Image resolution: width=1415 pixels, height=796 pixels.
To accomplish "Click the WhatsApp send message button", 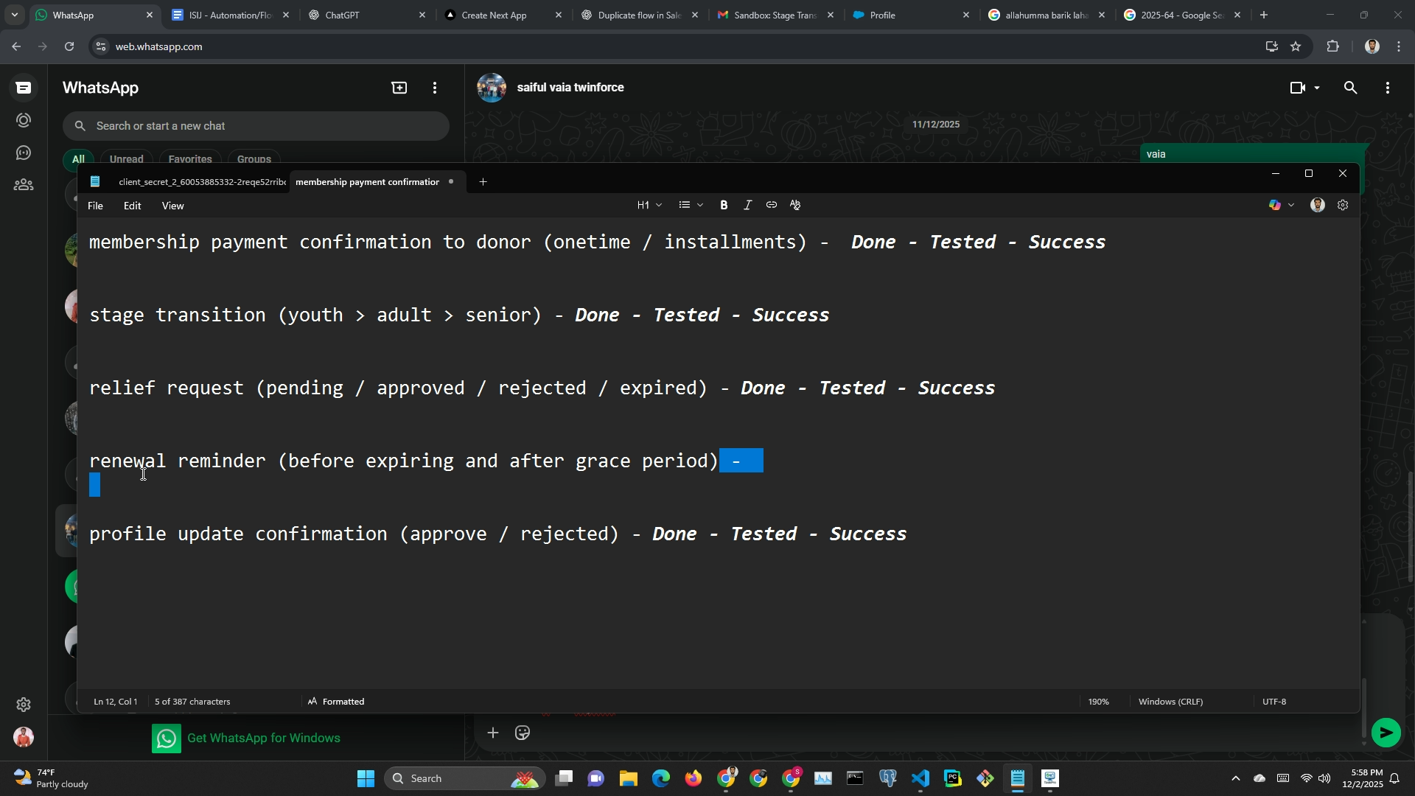I will pos(1386,733).
